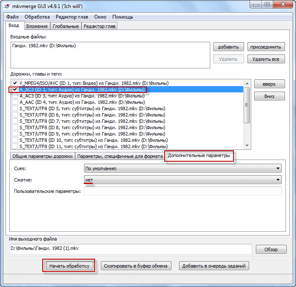The width and height of the screenshot is (296, 287).
Task: Click the track list scroll down arrow
Action: (247, 146)
